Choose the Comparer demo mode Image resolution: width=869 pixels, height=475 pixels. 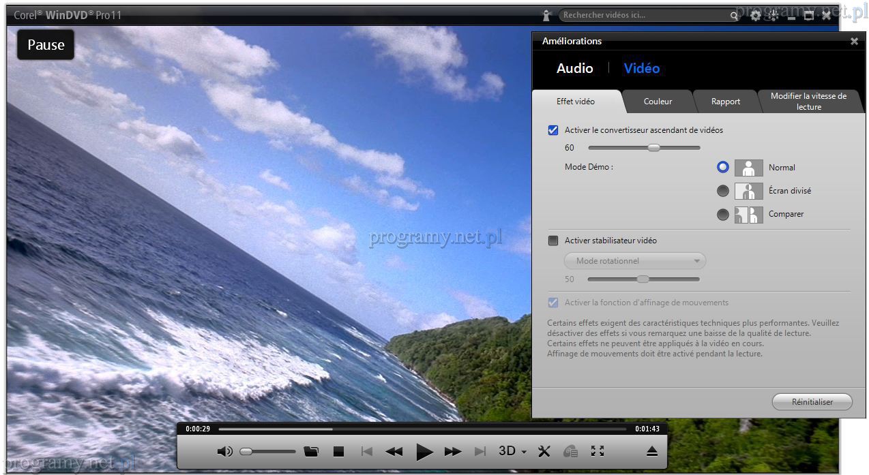click(723, 214)
